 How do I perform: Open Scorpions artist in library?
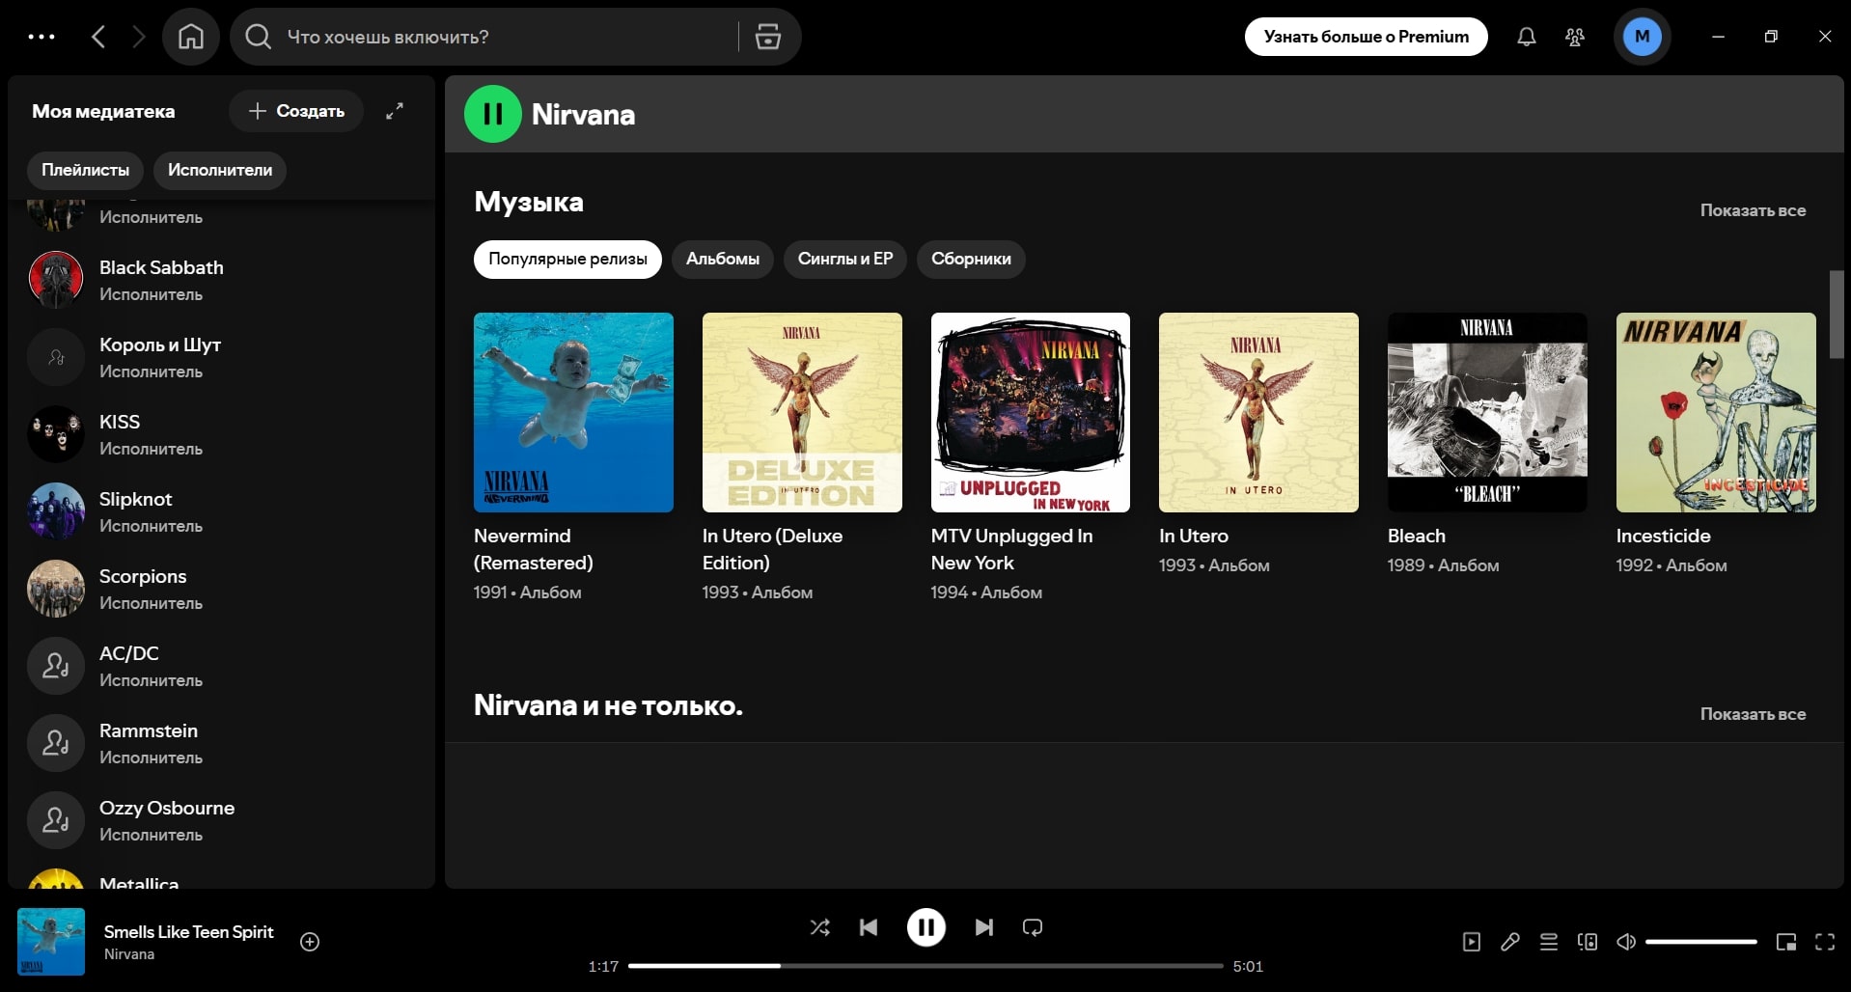(x=222, y=589)
